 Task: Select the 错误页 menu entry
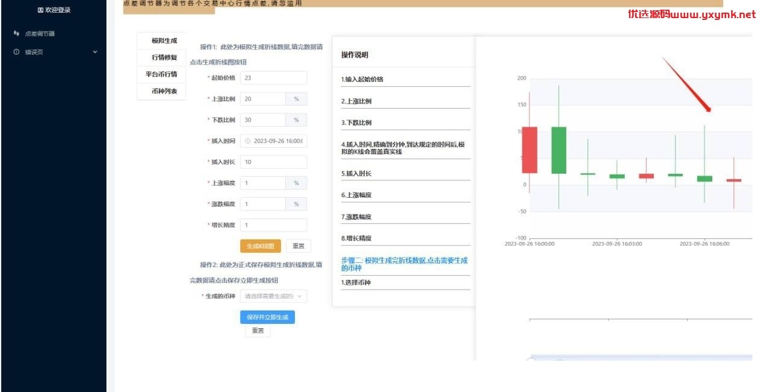pyautogui.click(x=34, y=52)
